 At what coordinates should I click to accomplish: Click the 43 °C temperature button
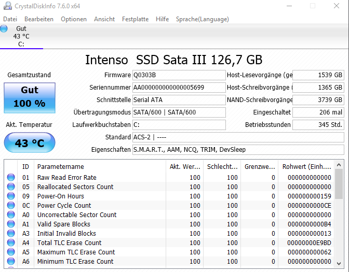pos(30,142)
